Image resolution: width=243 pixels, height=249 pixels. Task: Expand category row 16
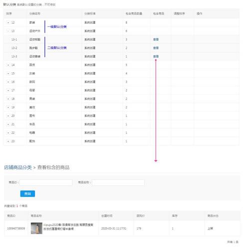point(8,82)
